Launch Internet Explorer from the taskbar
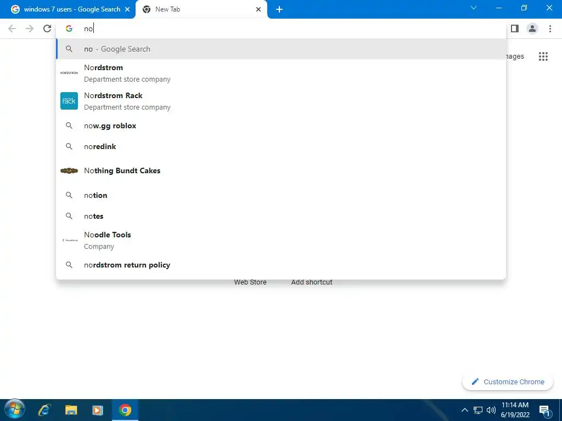This screenshot has height=421, width=562. (44, 410)
